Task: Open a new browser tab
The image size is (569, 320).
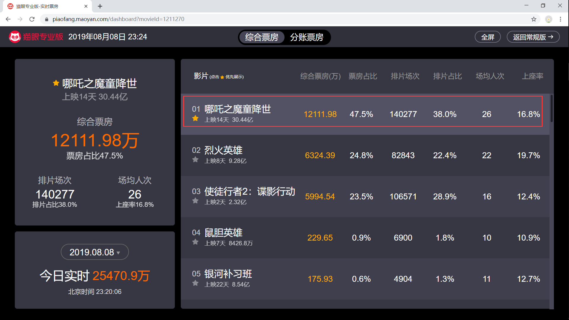Action: [100, 6]
